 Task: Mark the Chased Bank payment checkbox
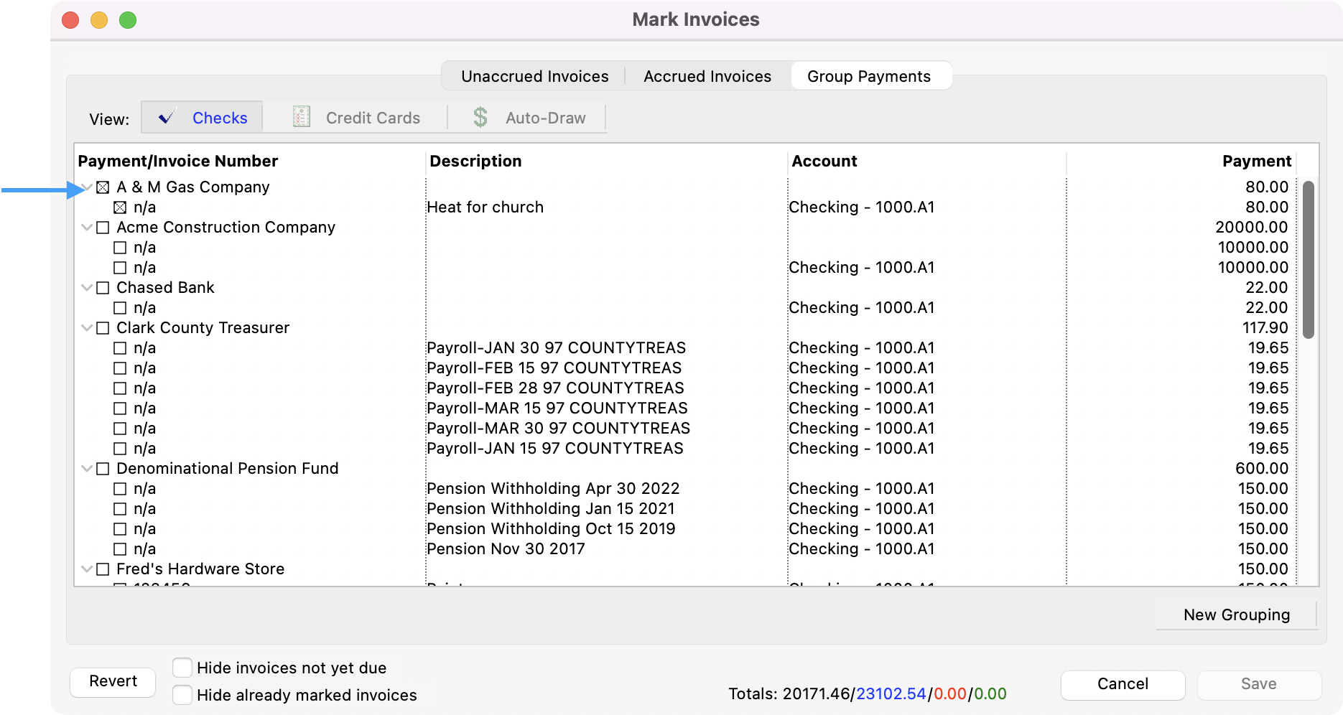[103, 288]
